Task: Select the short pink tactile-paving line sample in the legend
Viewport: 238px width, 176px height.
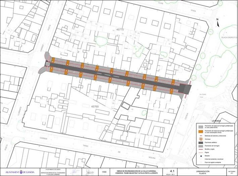Action: tap(201, 136)
